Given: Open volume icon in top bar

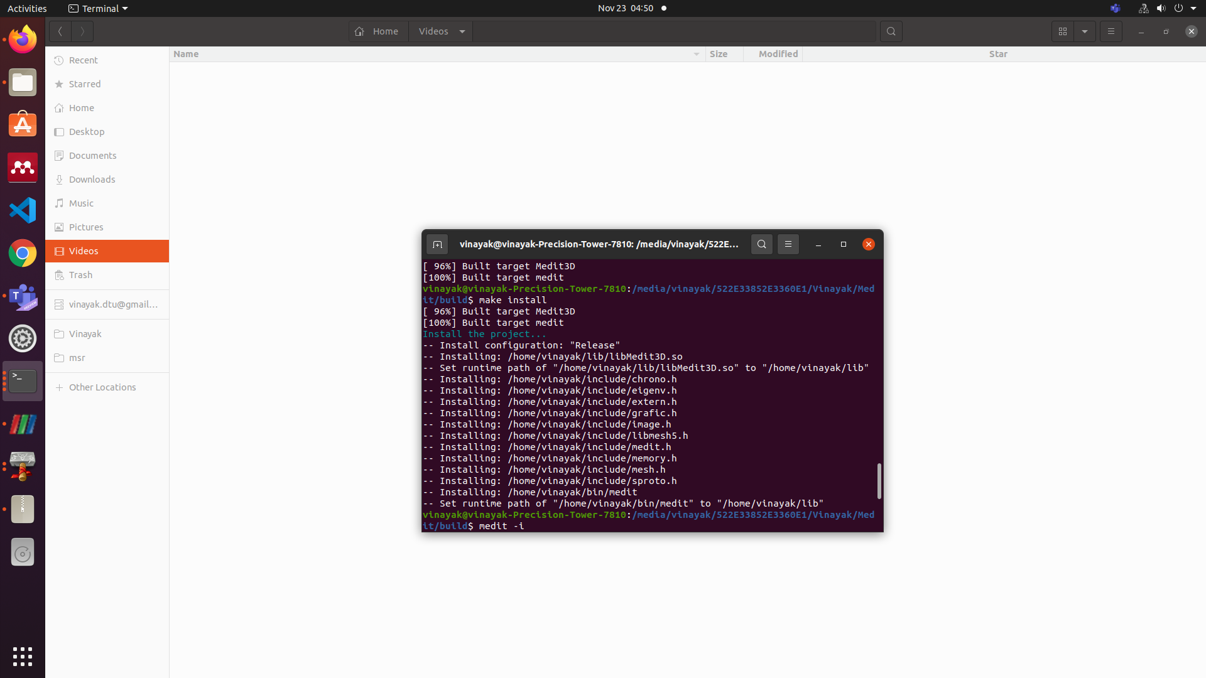Looking at the screenshot, I should pyautogui.click(x=1161, y=8).
